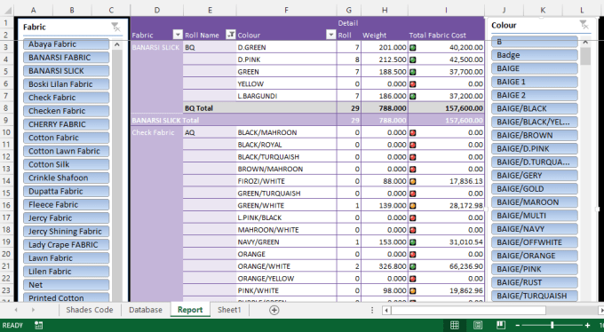Select Lady Crape FABRIC slicer item
The width and height of the screenshot is (604, 332).
click(x=66, y=245)
